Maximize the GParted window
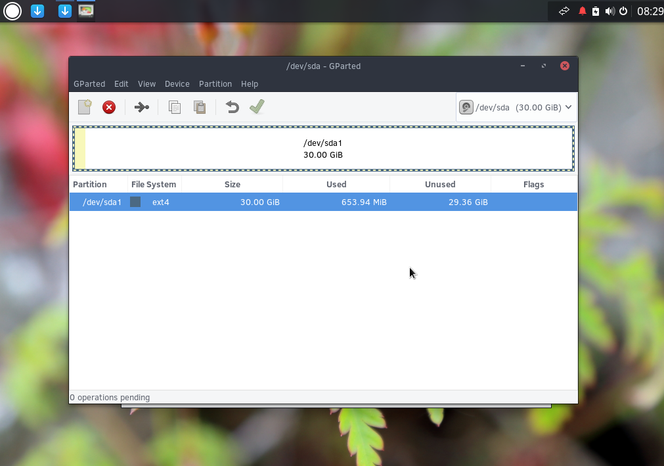The height and width of the screenshot is (466, 664). (x=544, y=66)
